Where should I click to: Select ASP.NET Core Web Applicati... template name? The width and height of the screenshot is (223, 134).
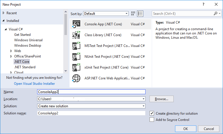[x=107, y=78]
